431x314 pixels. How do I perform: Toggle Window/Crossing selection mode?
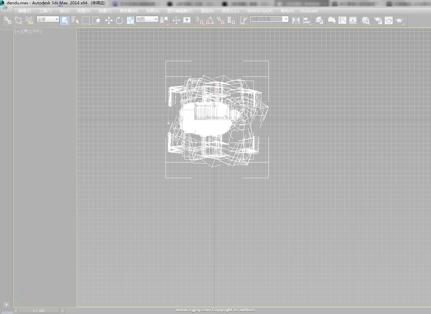[x=97, y=20]
